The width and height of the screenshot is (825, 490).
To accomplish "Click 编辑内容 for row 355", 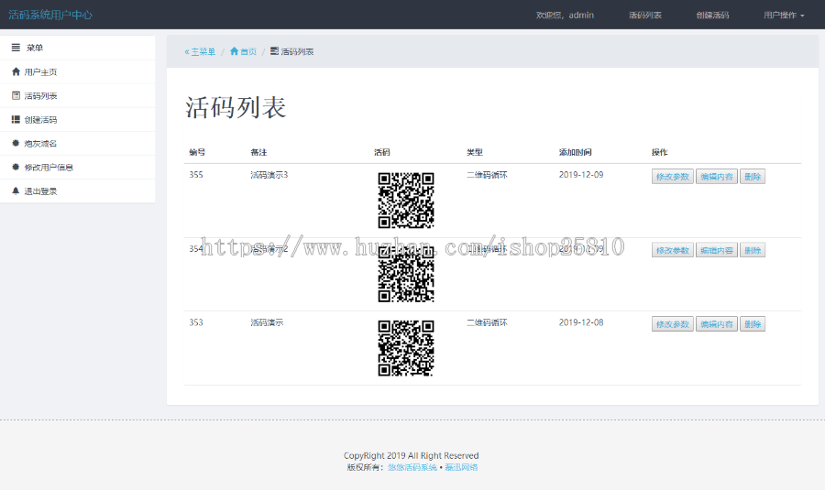I will [x=717, y=177].
